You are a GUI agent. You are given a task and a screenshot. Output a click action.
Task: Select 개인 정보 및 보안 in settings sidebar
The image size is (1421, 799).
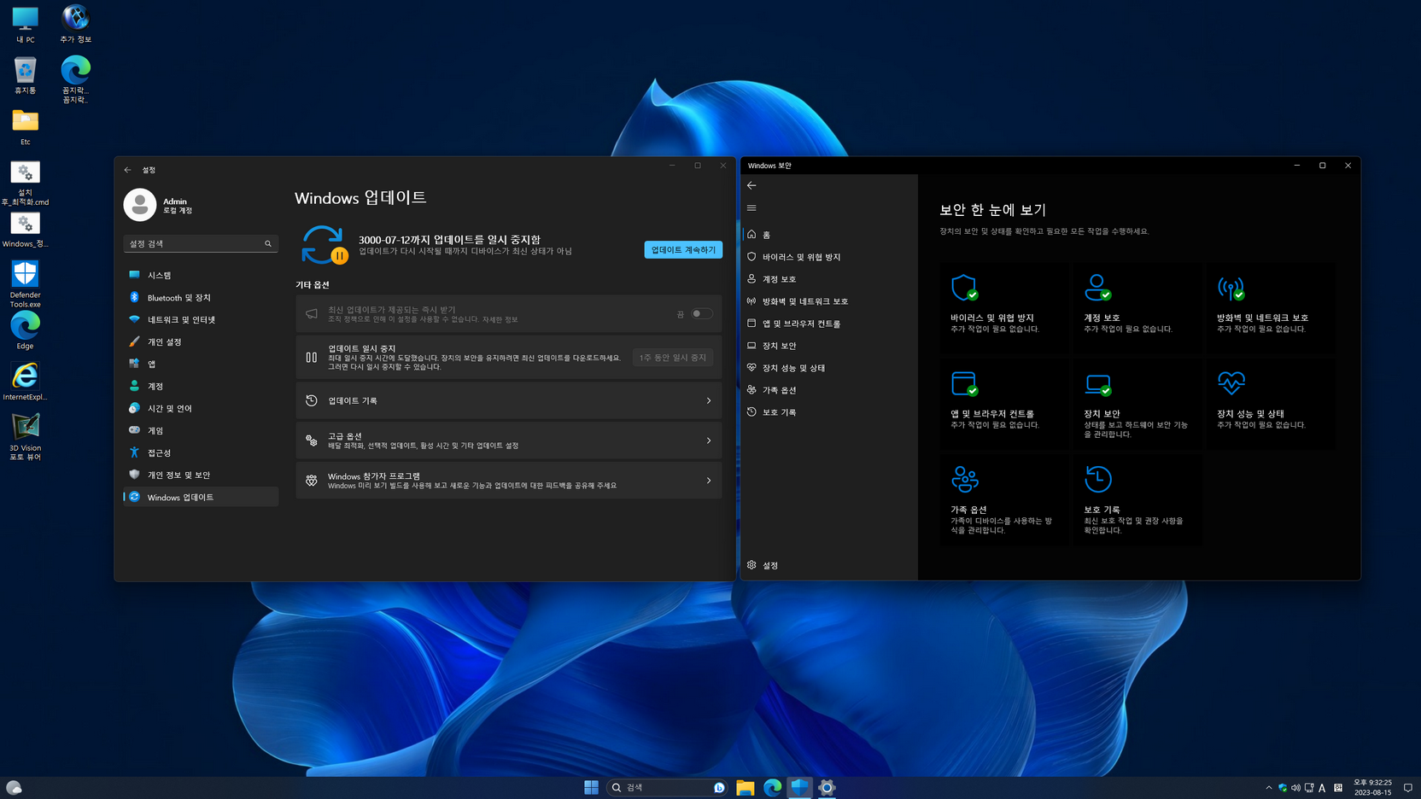[x=201, y=475]
